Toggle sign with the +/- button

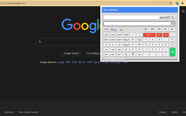(166, 35)
